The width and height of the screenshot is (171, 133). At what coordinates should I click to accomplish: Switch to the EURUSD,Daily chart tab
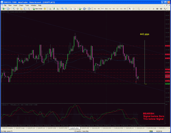tap(152, 128)
